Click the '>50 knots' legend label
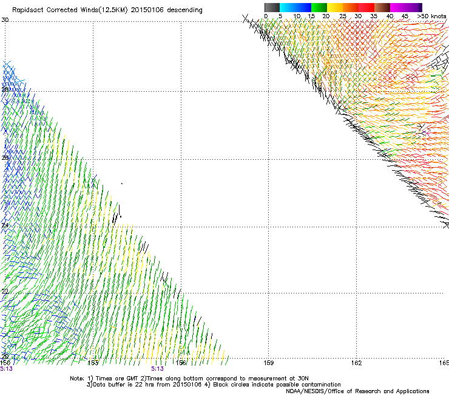Viewport: 449px width, 395px height. point(431,16)
